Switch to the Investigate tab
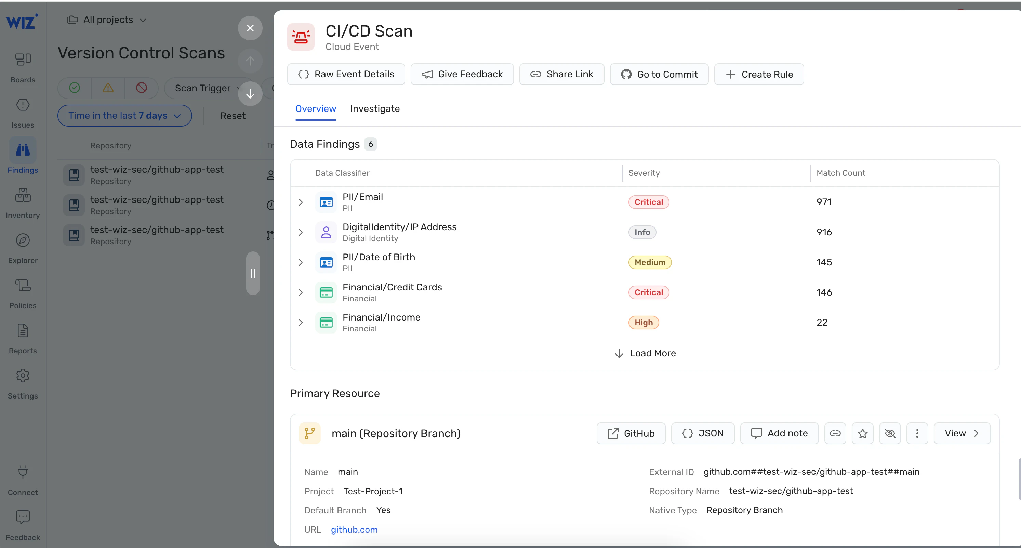This screenshot has width=1021, height=548. click(375, 108)
